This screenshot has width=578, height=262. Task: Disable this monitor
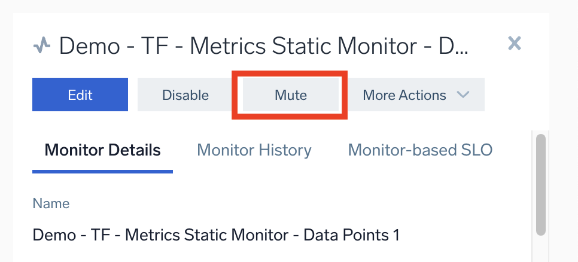click(x=185, y=95)
